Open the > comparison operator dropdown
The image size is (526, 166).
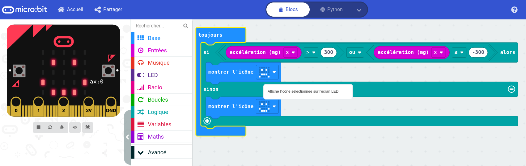pyautogui.click(x=311, y=52)
